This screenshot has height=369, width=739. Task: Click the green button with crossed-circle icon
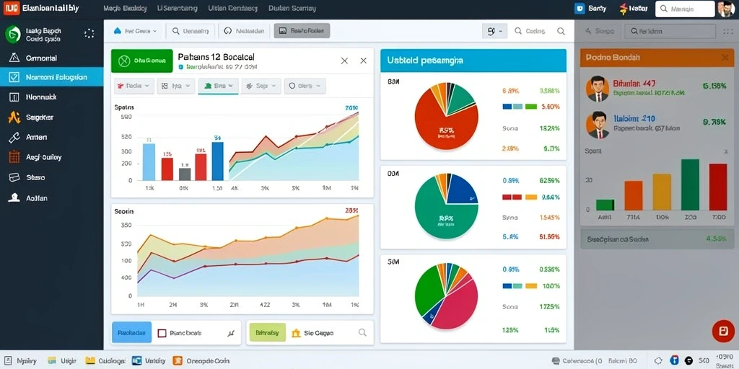142,61
